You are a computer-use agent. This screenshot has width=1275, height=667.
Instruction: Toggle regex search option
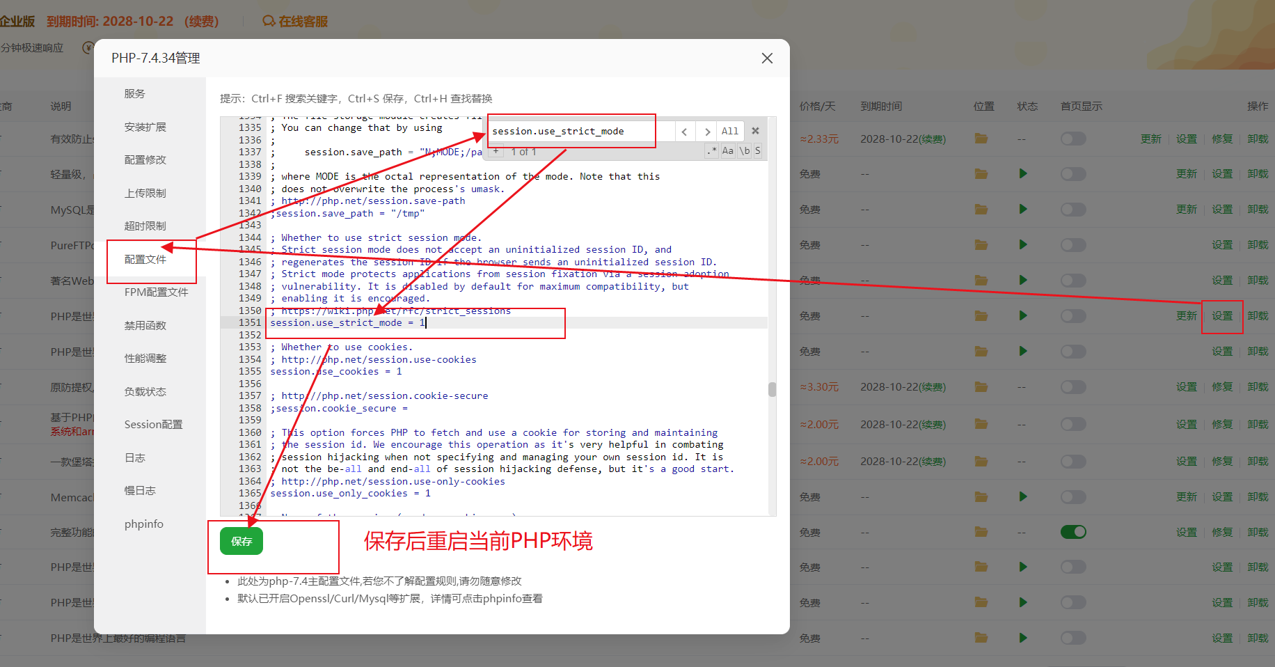coord(711,150)
